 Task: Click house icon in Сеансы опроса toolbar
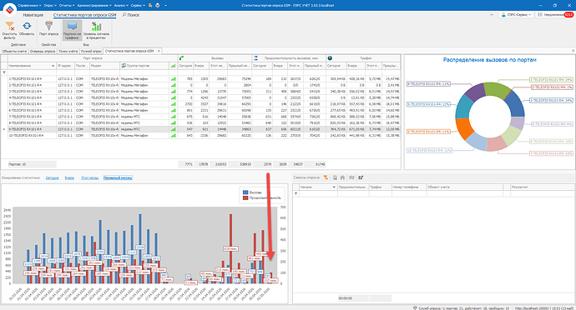(x=342, y=177)
